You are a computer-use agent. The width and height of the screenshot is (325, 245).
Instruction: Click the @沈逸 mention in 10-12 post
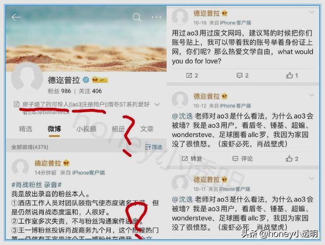182,116
